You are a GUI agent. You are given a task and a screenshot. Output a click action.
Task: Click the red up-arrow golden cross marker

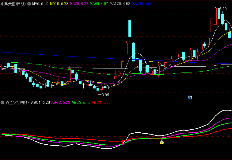[123, 142]
